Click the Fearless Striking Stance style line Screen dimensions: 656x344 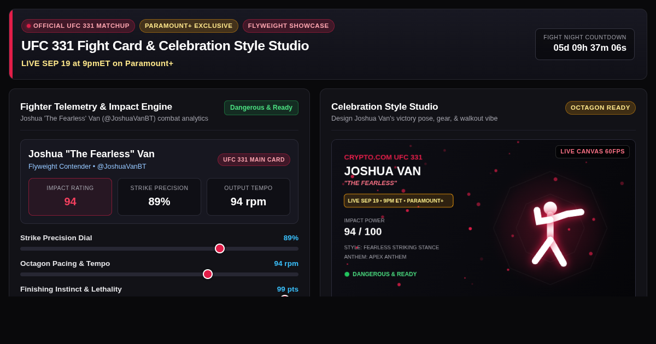(x=391, y=247)
